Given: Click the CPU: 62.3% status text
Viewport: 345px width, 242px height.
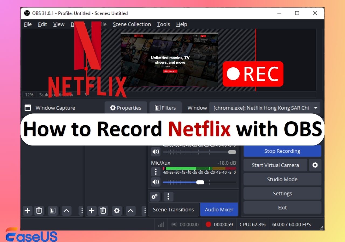Looking at the screenshot, I should (253, 225).
